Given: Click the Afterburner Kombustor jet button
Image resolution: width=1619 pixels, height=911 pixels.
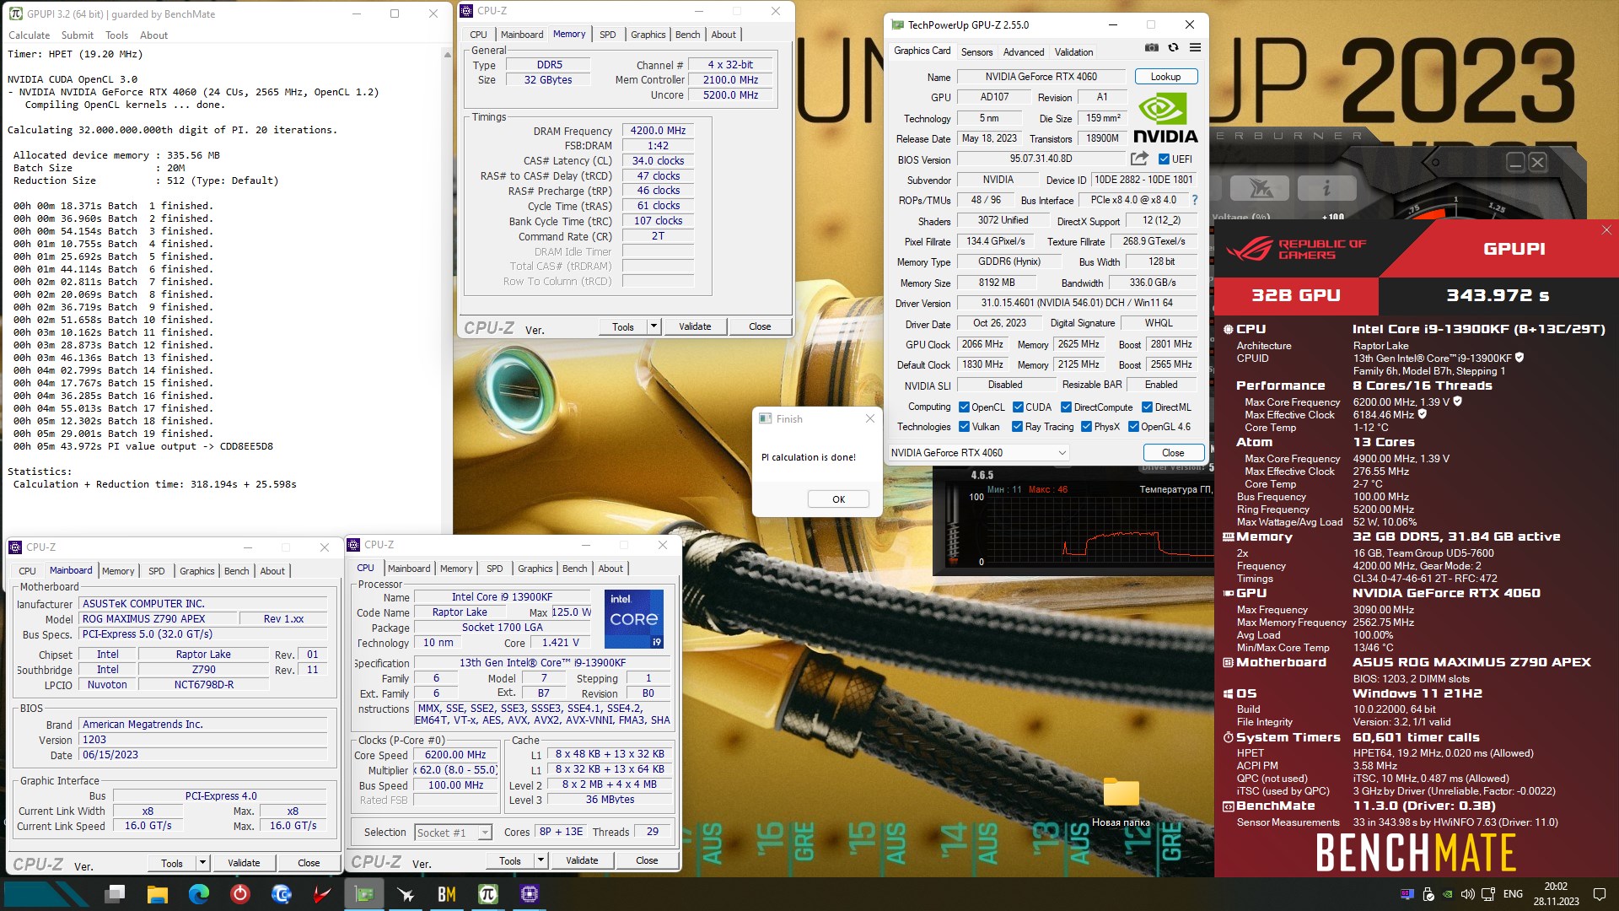Looking at the screenshot, I should click(1261, 188).
